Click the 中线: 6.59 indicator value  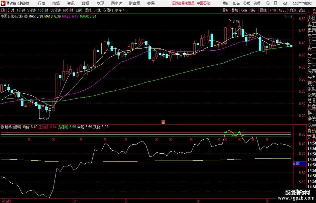pyautogui.click(x=85, y=127)
